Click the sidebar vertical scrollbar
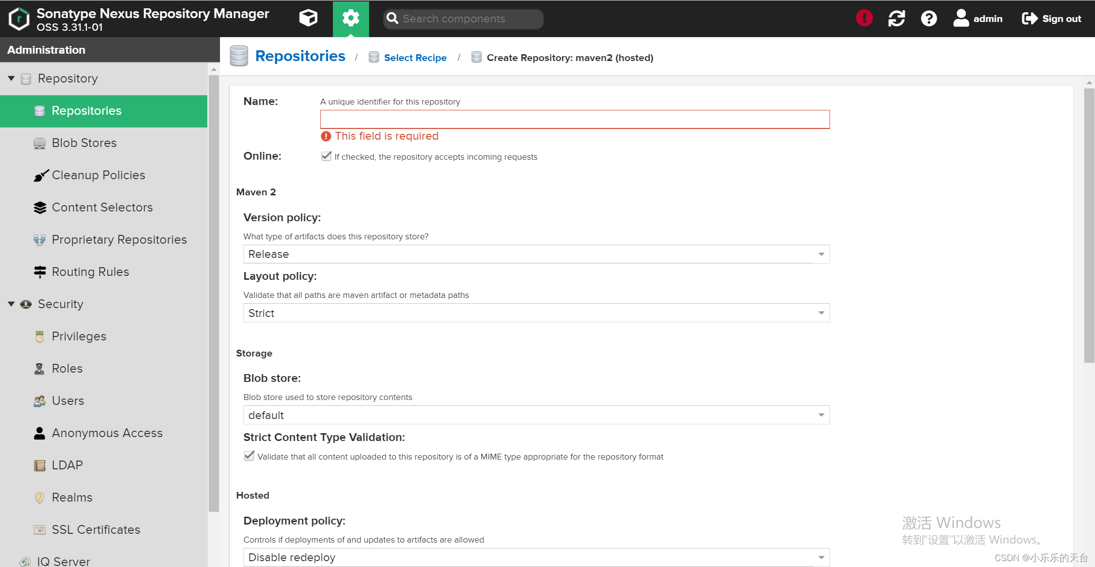This screenshot has height=567, width=1095. [x=214, y=293]
